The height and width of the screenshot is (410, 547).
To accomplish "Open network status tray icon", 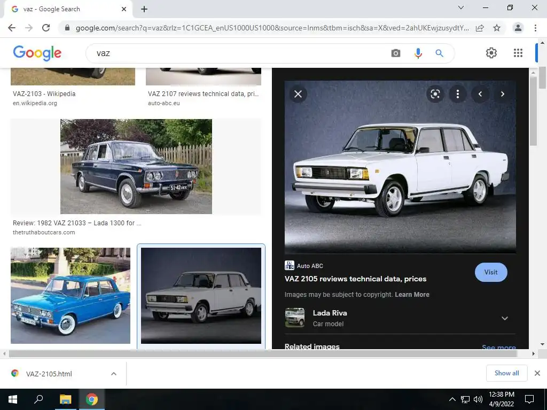I will point(465,399).
